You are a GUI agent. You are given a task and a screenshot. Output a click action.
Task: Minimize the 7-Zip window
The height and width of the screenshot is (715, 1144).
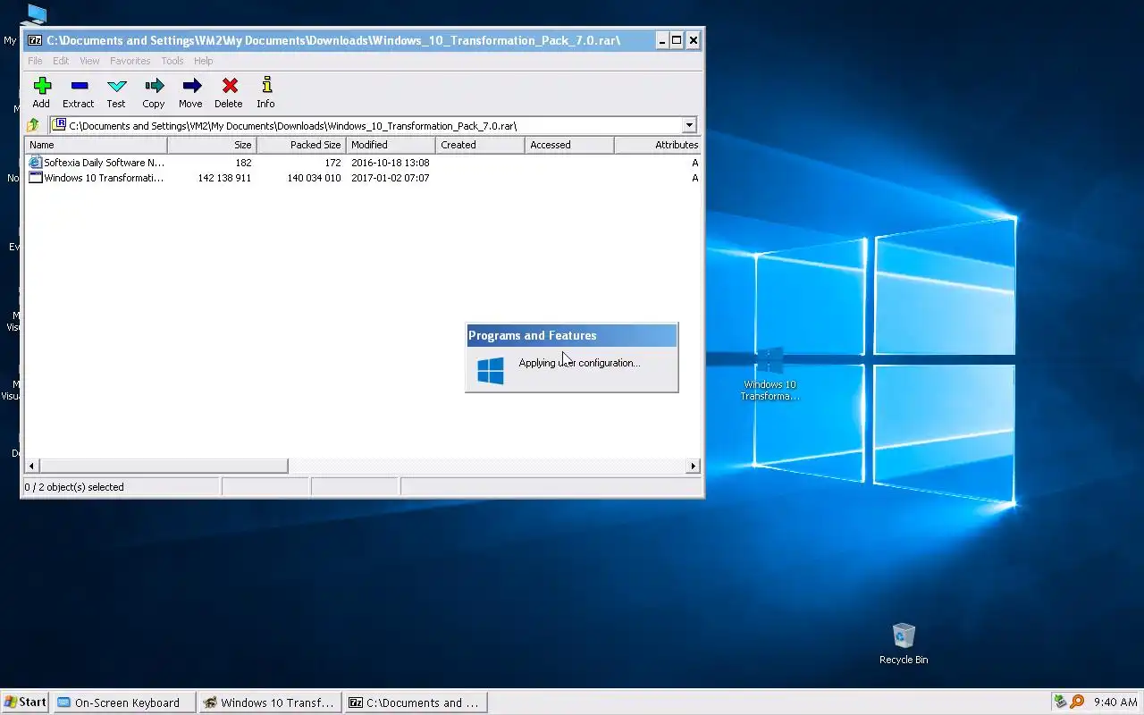pyautogui.click(x=662, y=40)
